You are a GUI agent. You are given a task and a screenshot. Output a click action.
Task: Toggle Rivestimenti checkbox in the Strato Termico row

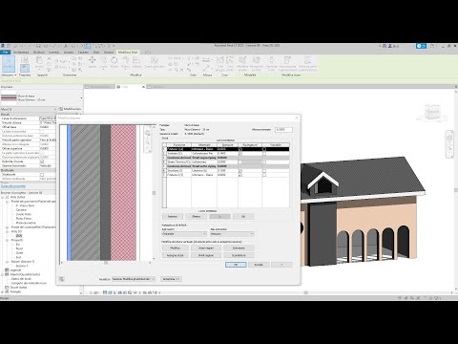click(240, 162)
